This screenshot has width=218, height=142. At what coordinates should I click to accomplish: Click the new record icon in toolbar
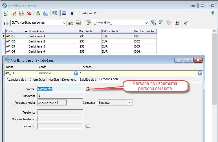pos(6,13)
